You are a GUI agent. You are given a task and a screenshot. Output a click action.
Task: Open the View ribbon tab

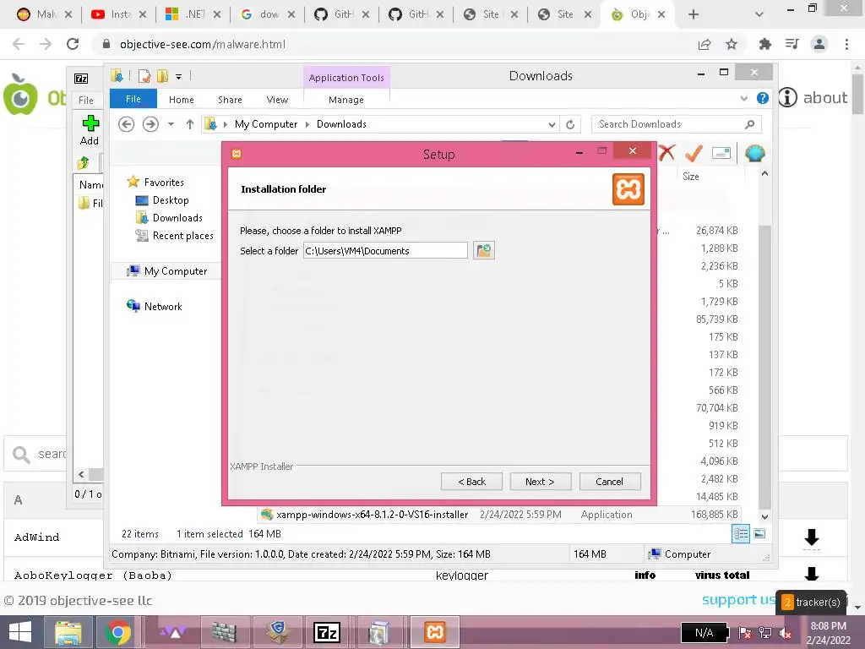(x=277, y=100)
